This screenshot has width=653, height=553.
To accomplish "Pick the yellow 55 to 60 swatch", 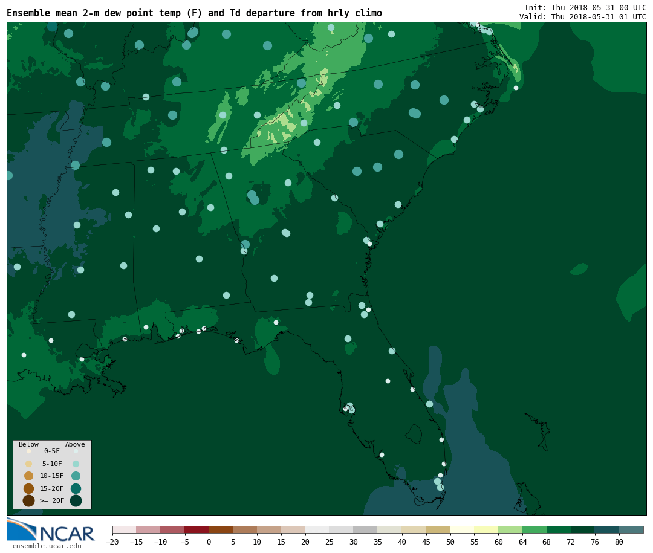I will point(487,529).
